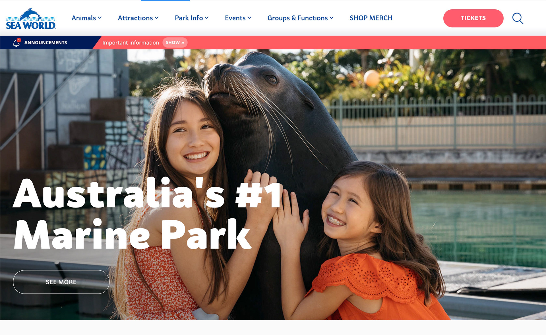Click the Australia's #1 Marine Park headline
546x335 pixels.
point(148,213)
